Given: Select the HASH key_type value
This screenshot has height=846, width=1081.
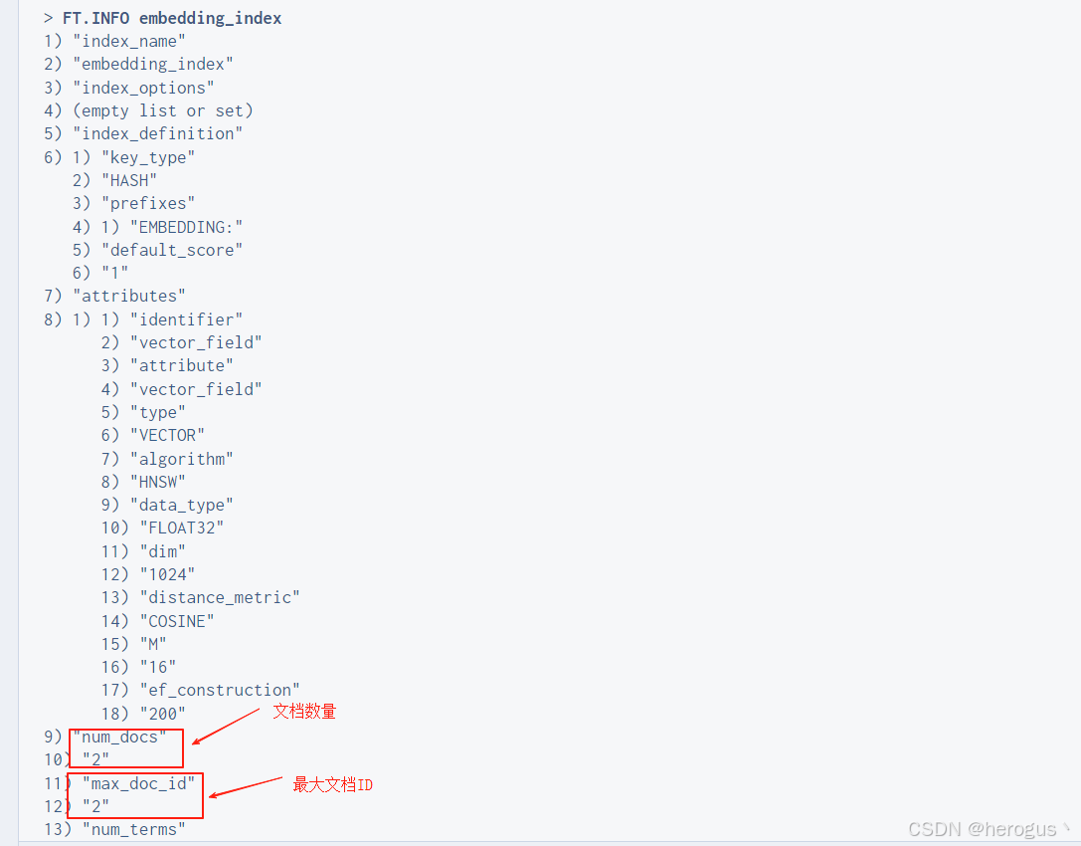Looking at the screenshot, I should pyautogui.click(x=129, y=180).
